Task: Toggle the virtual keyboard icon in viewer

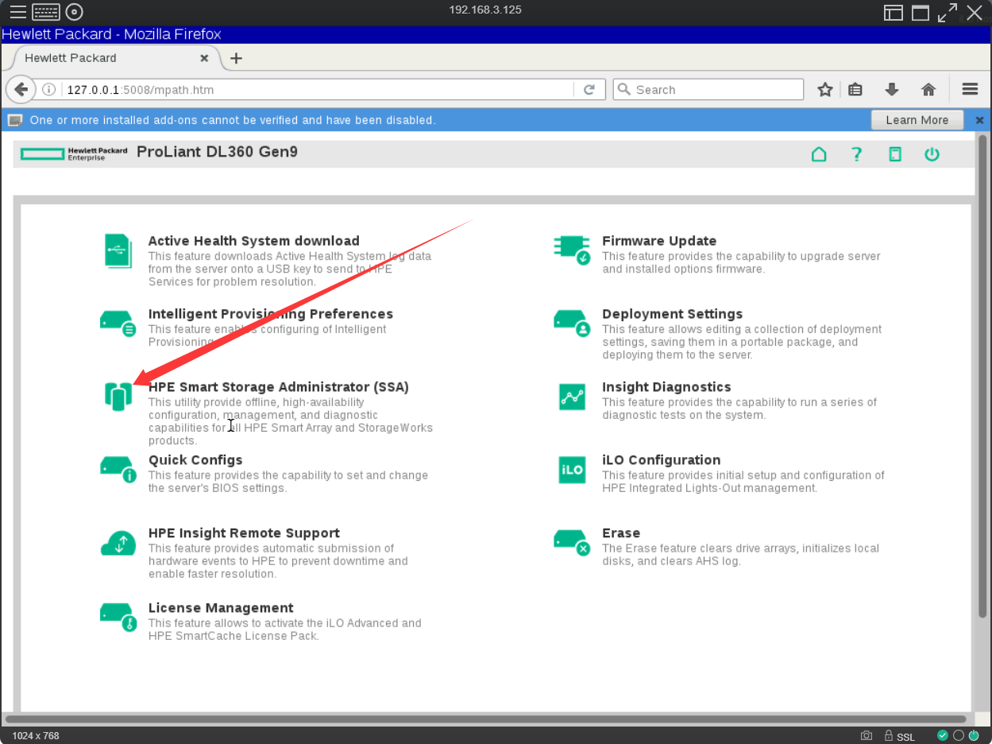Action: (46, 12)
